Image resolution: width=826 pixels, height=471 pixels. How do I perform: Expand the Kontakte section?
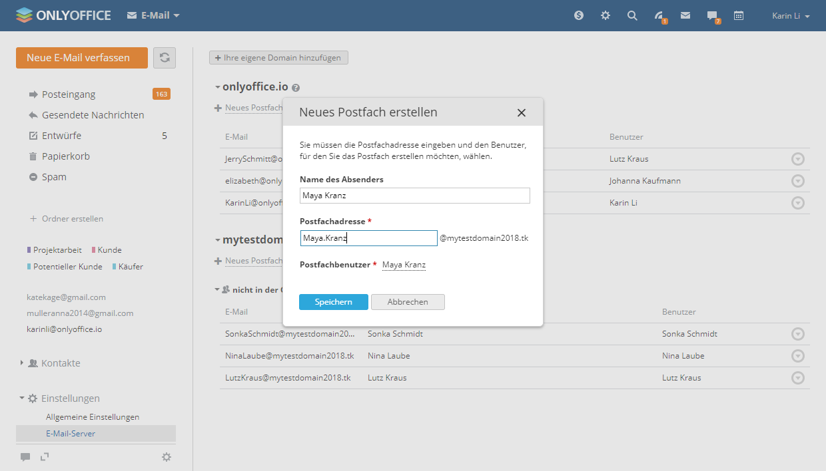[x=60, y=363]
